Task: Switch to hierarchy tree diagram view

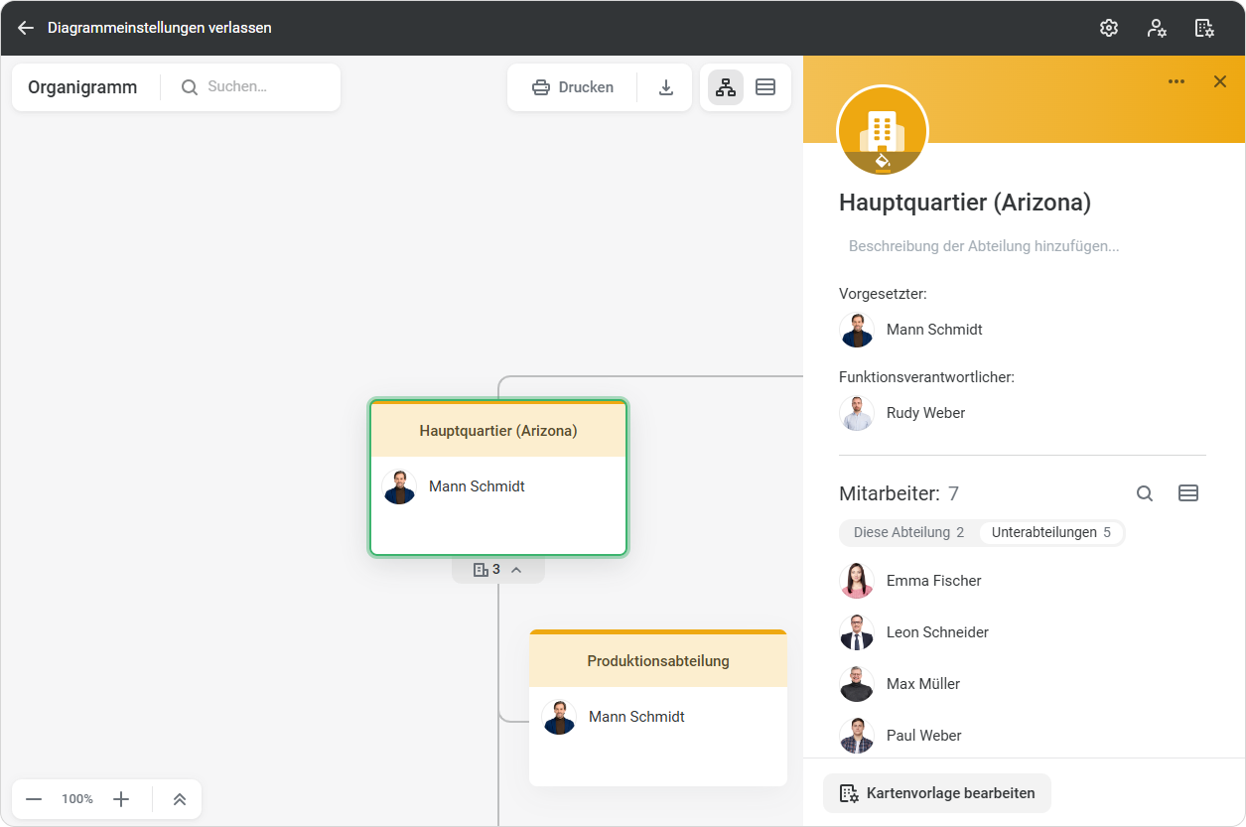Action: tap(726, 87)
